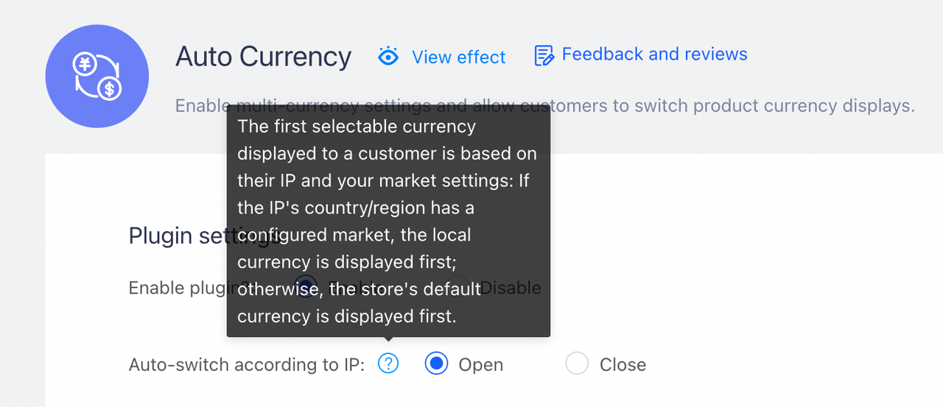
Task: Select the Open radio button for auto-switch
Action: (437, 364)
